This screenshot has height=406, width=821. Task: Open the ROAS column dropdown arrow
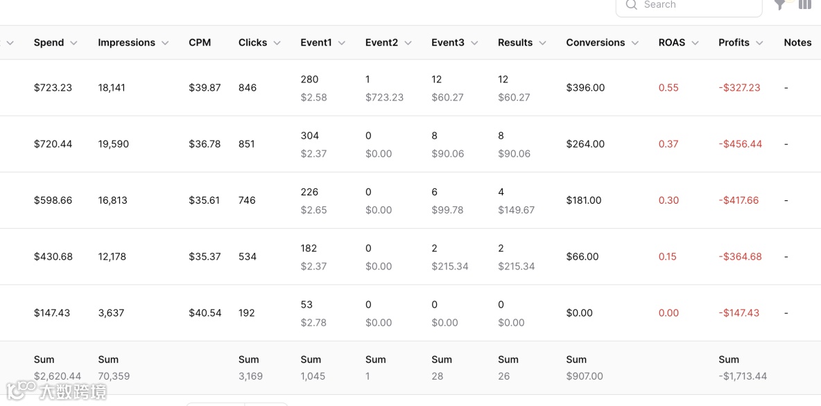tap(695, 43)
